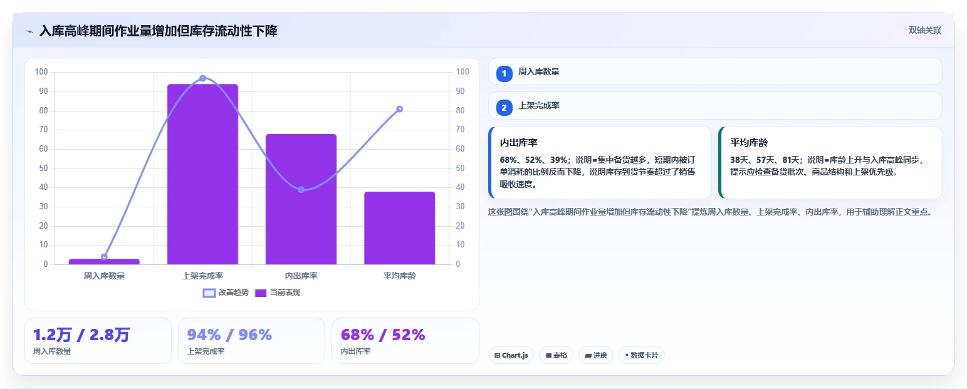Click the lightning icon beside the title
The height and width of the screenshot is (389, 967).
coord(29,31)
